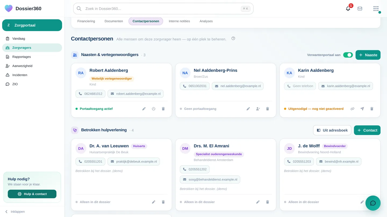Open the apps grid menu
The image size is (387, 217).
click(376, 9)
